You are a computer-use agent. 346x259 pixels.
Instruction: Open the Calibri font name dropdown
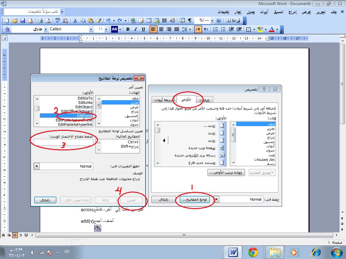point(91,29)
